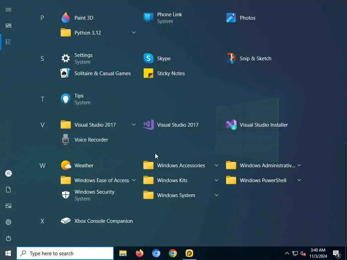Image resolution: width=347 pixels, height=260 pixels.
Task: Expand Windows Kits chevron
Action: tap(217, 180)
